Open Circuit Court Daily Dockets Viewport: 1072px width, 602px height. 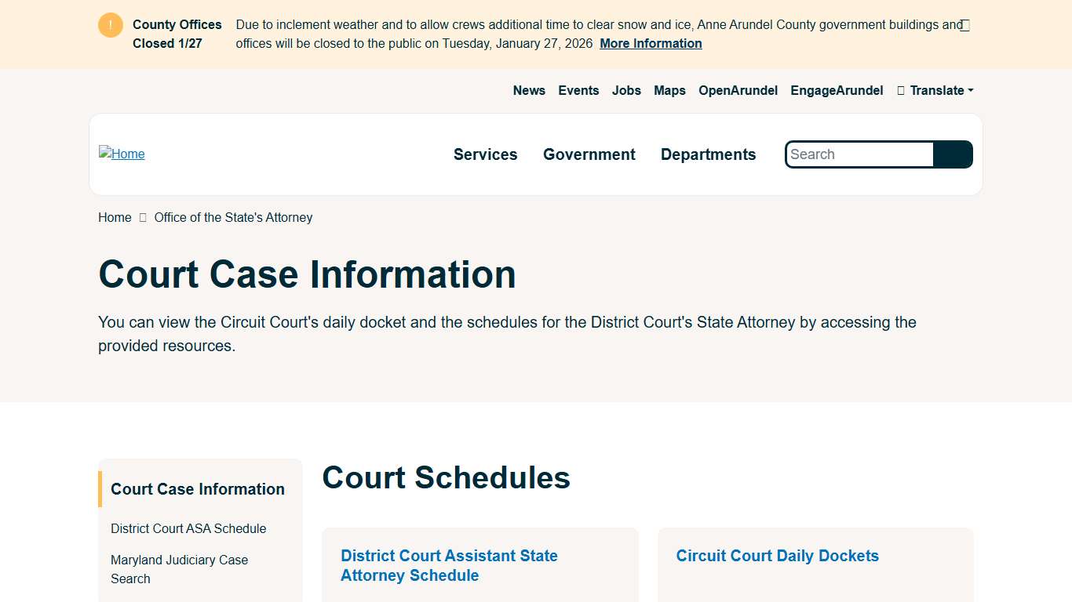click(776, 556)
